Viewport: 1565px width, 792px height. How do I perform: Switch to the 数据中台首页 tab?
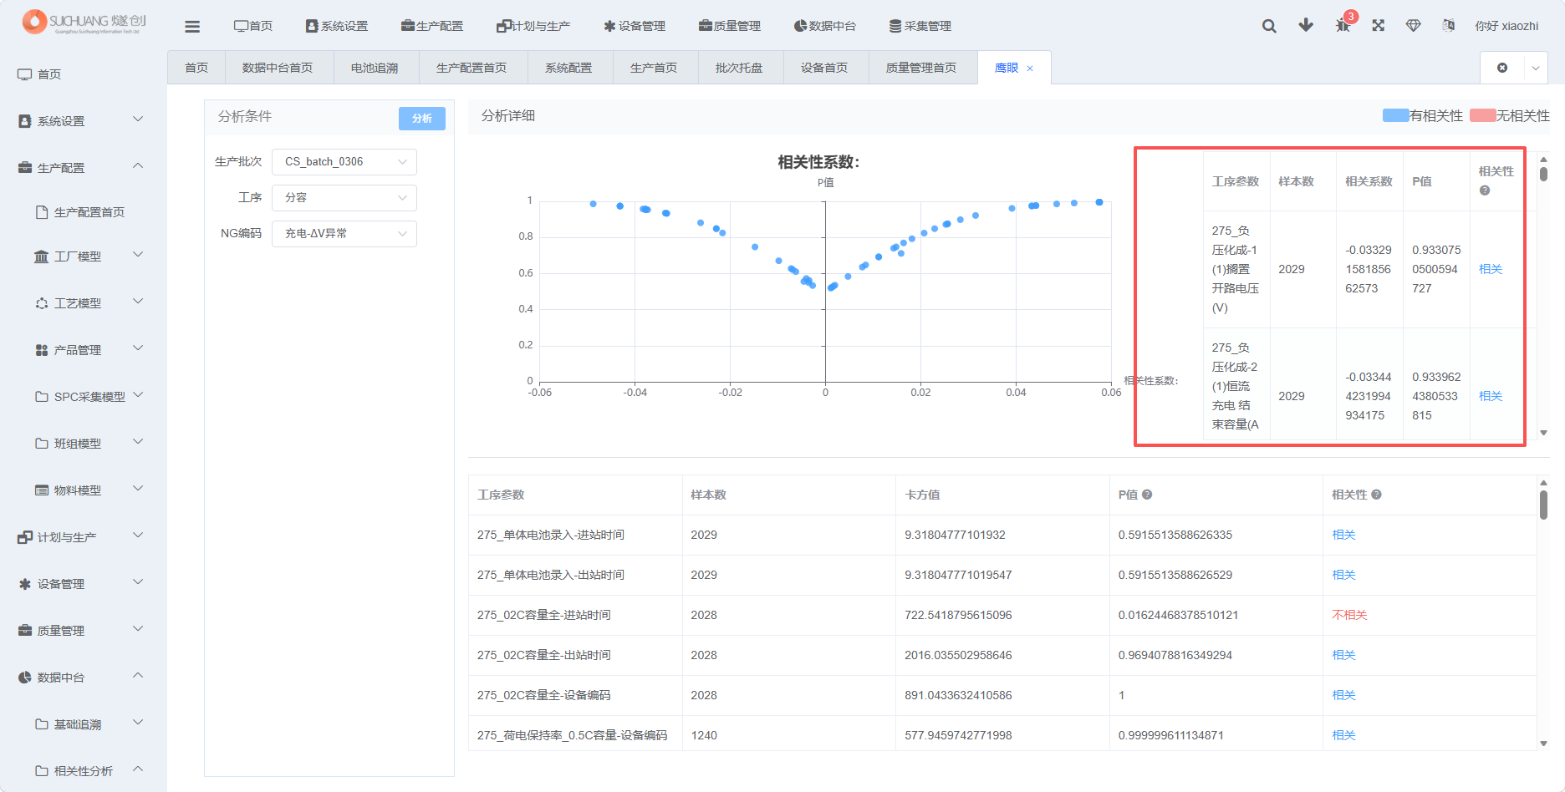[278, 68]
